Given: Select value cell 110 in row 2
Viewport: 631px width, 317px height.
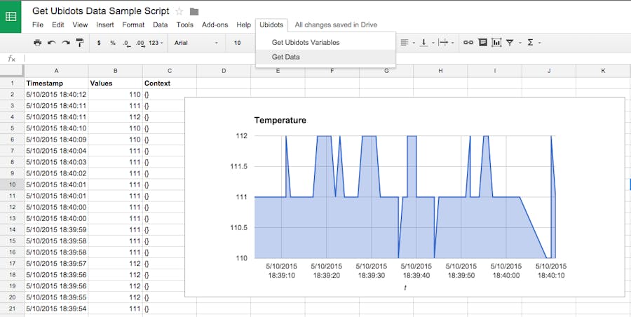Looking at the screenshot, I should coord(116,95).
